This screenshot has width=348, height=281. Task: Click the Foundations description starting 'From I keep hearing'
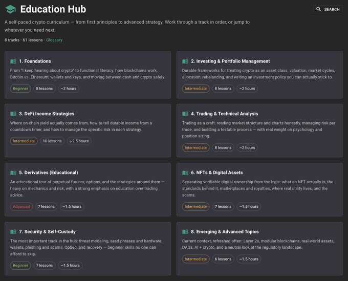[x=88, y=74]
